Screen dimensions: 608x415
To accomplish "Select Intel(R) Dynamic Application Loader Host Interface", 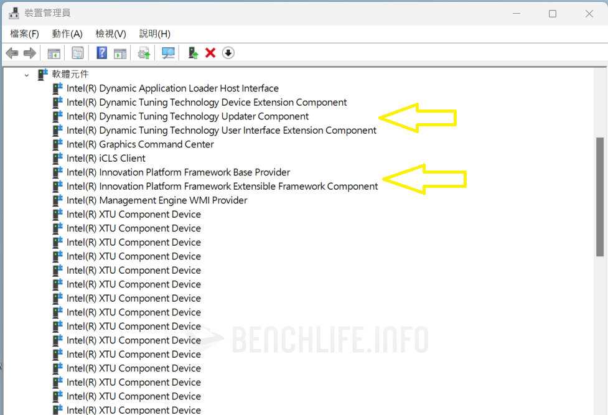I will click(172, 88).
